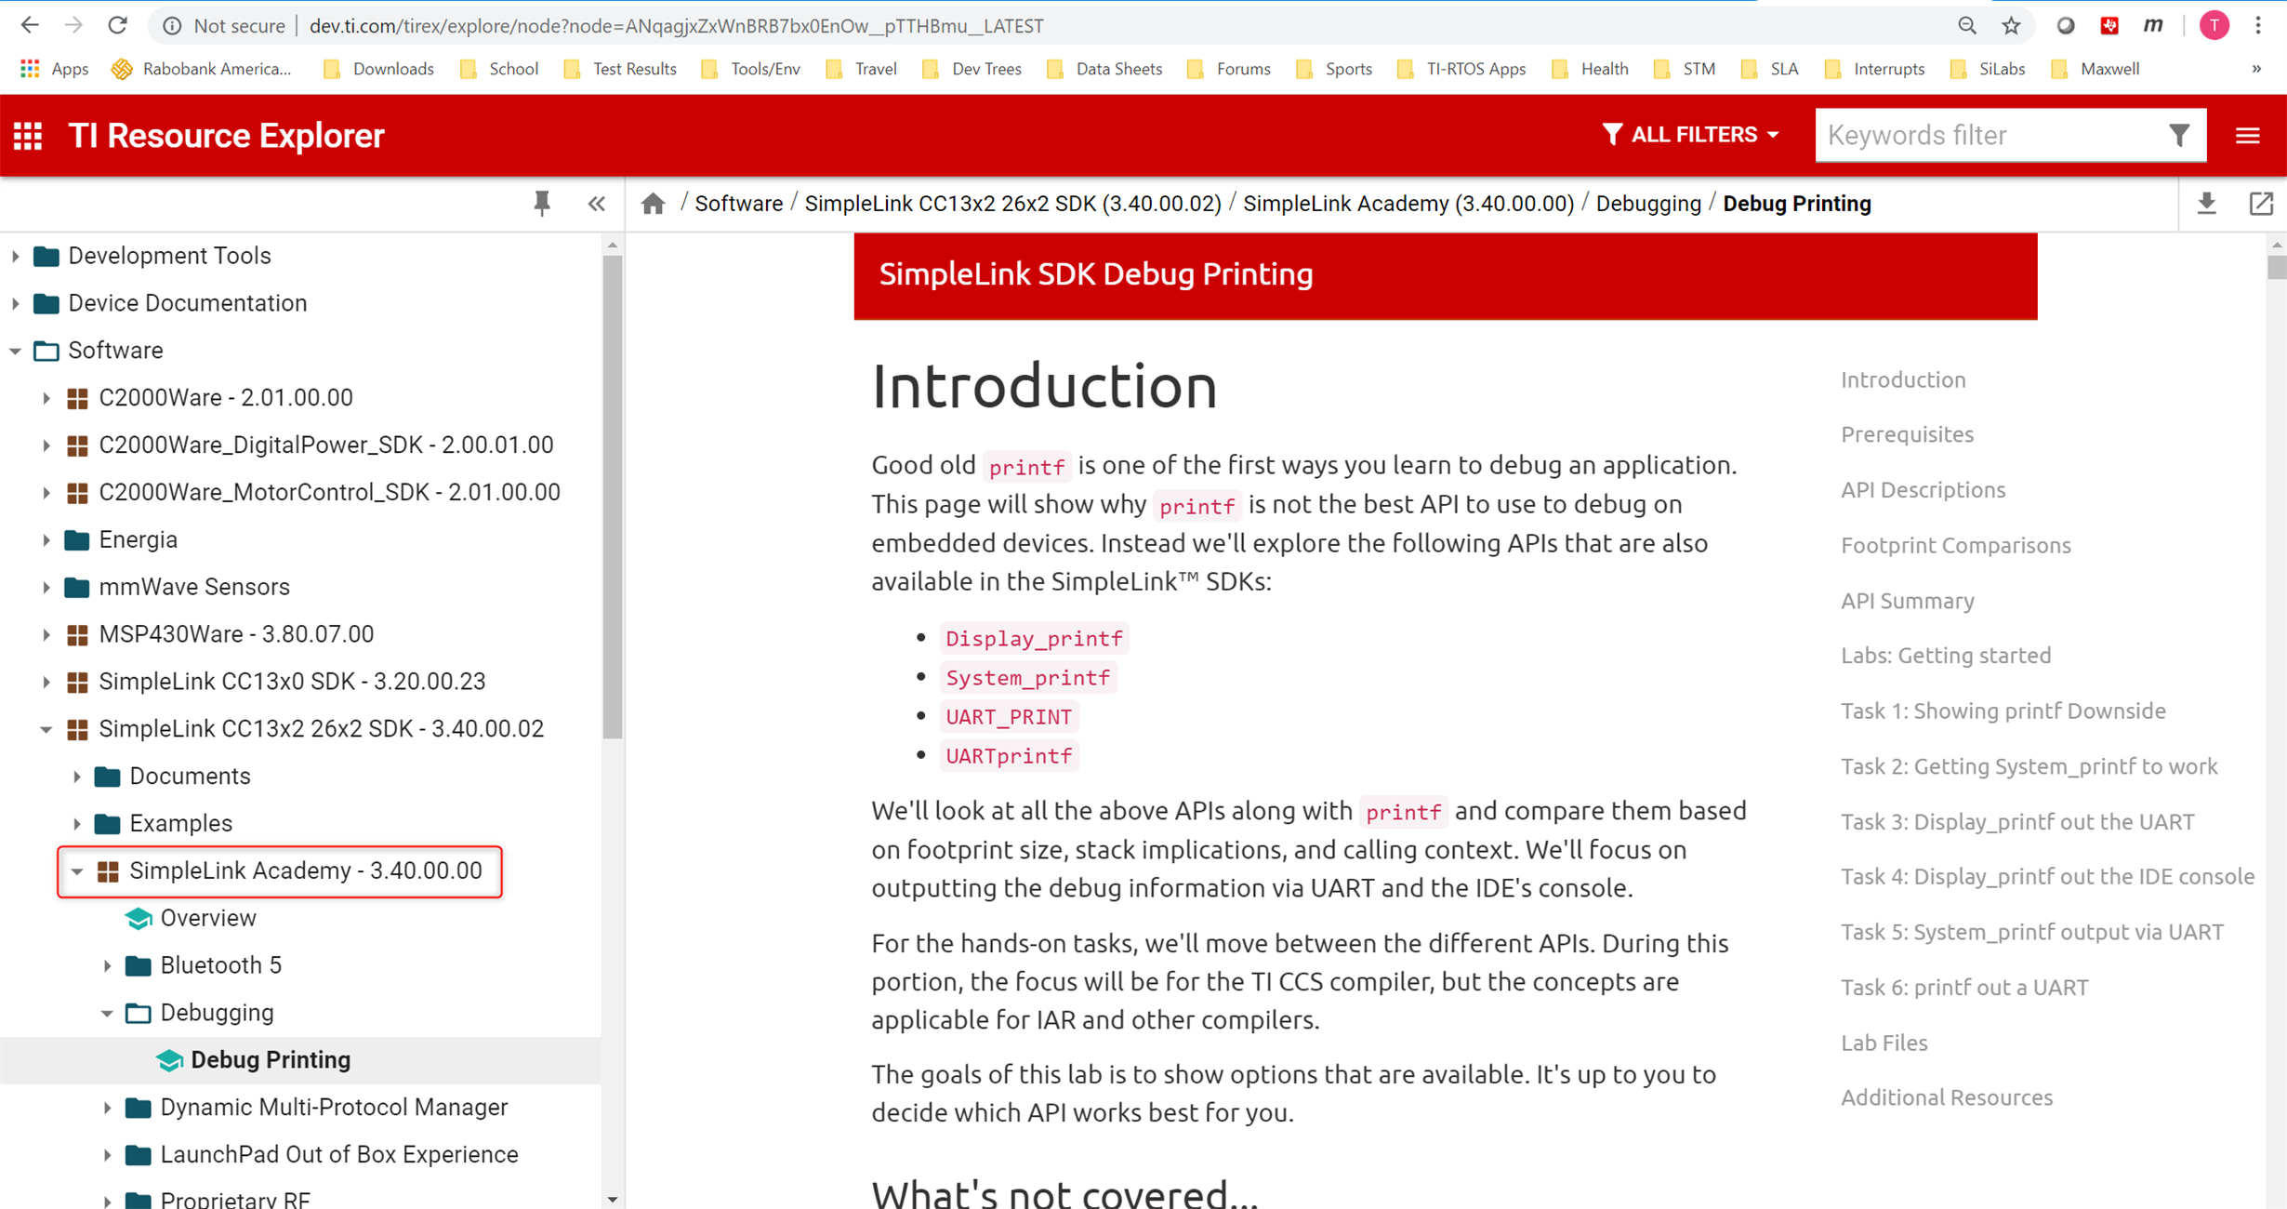
Task: Expand the Bluetooth 5 folder
Action: (x=107, y=965)
